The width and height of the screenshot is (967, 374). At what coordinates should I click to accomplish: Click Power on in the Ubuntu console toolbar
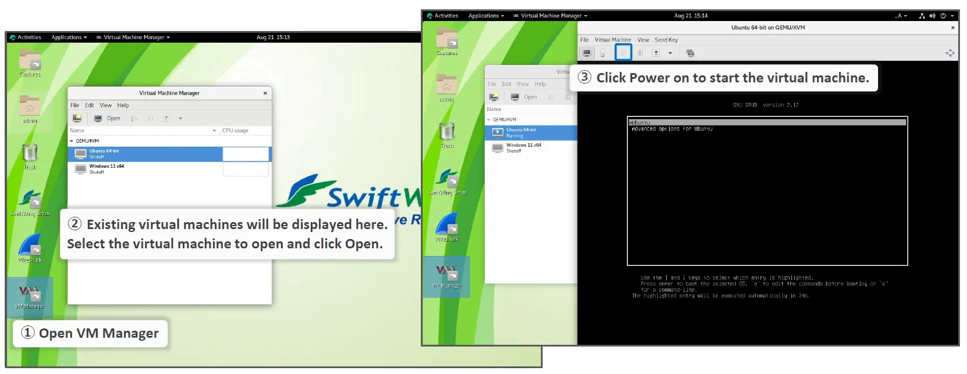pyautogui.click(x=623, y=53)
